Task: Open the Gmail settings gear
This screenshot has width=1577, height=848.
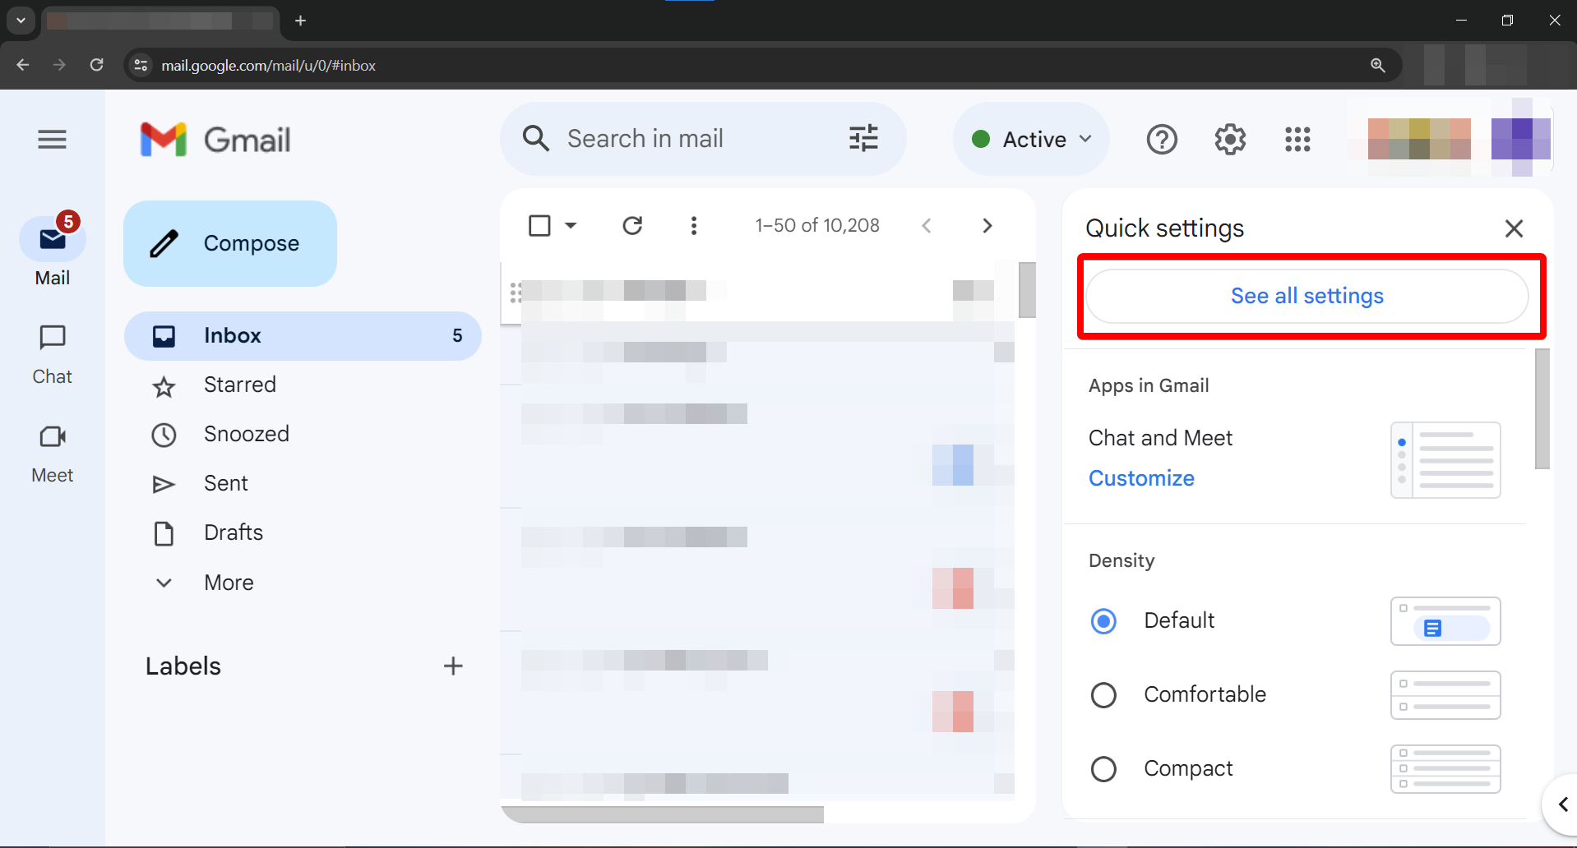Action: click(1230, 140)
